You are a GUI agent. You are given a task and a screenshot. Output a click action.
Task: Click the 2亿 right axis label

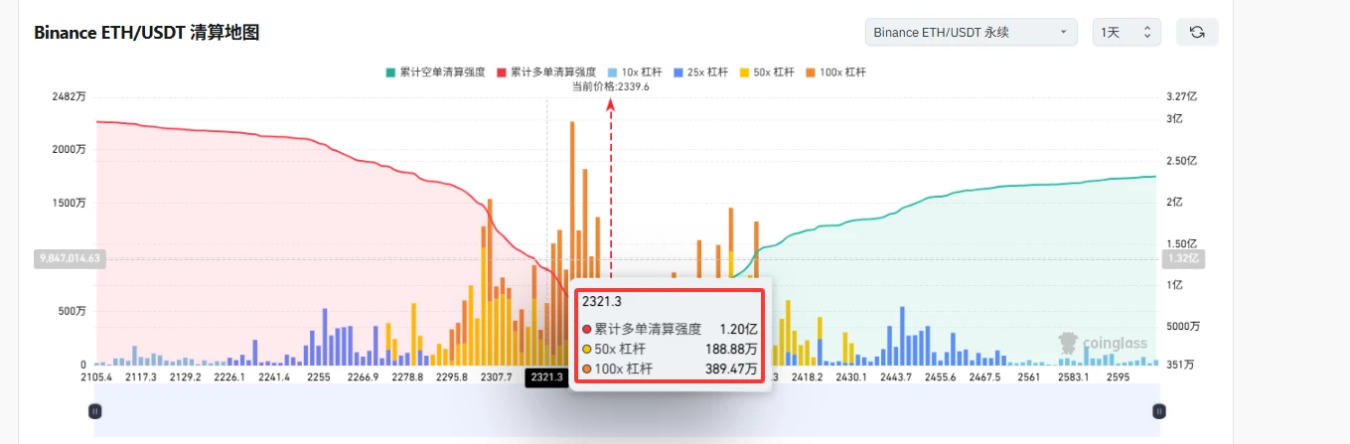[x=1175, y=202]
